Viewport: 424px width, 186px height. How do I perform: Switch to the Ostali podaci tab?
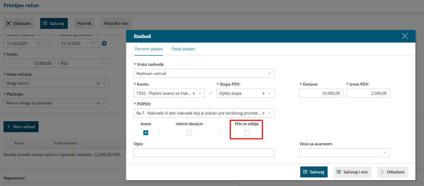pos(183,49)
